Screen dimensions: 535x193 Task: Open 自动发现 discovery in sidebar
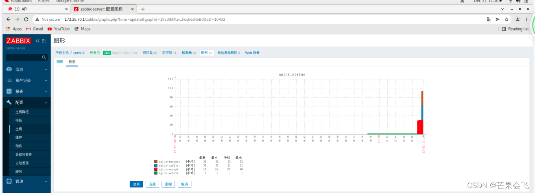pos(22,163)
